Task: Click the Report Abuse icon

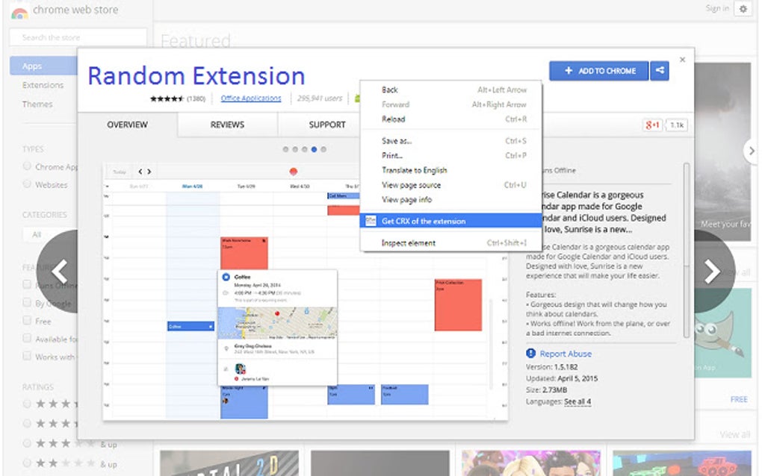Action: (530, 353)
